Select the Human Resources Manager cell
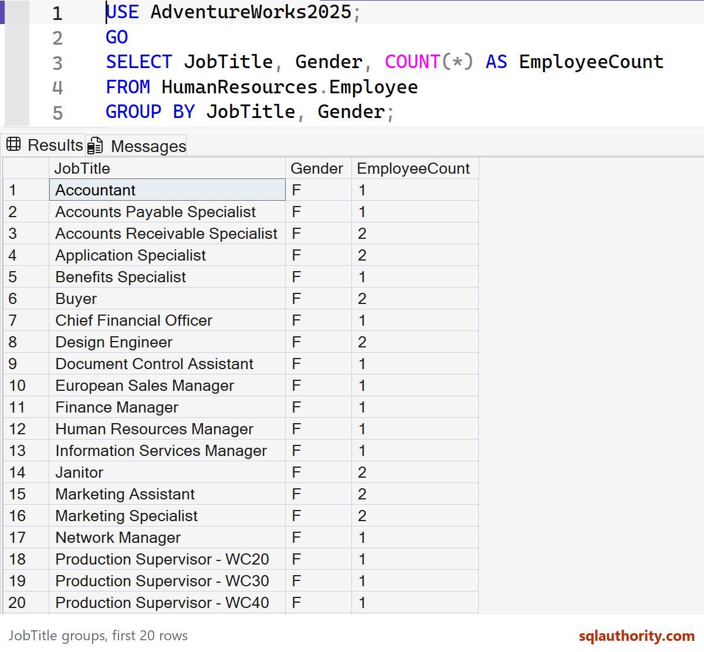Screen dimensions: 704x652 (x=167, y=429)
